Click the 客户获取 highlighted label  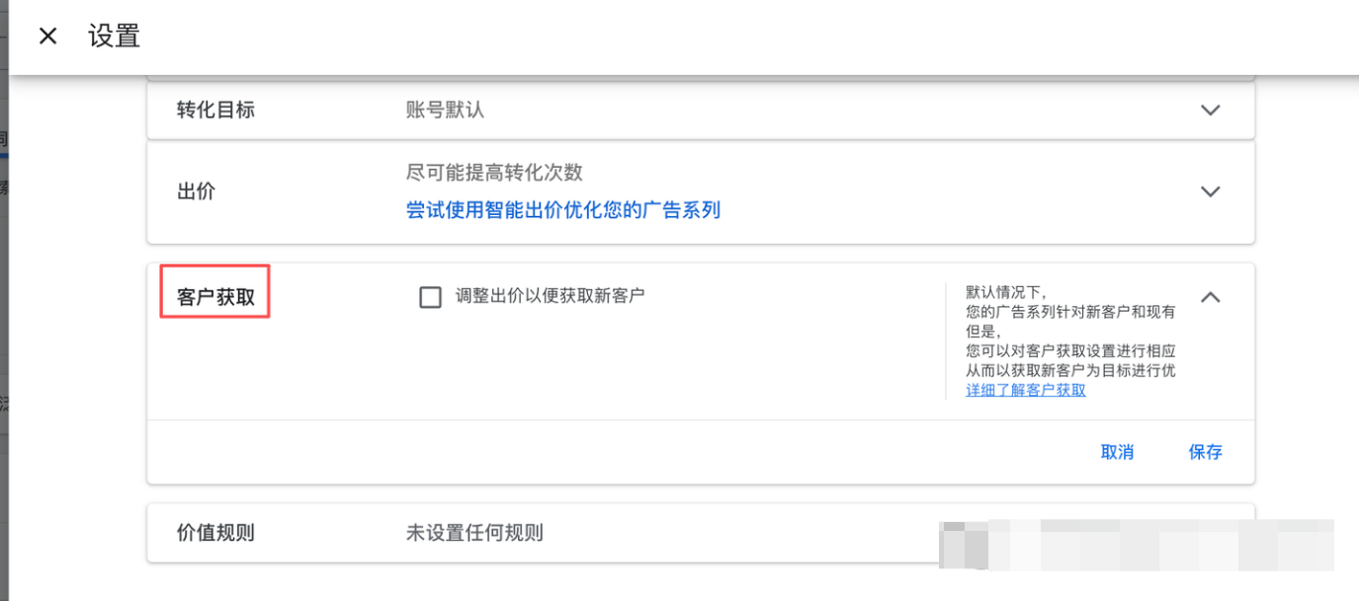(x=213, y=292)
